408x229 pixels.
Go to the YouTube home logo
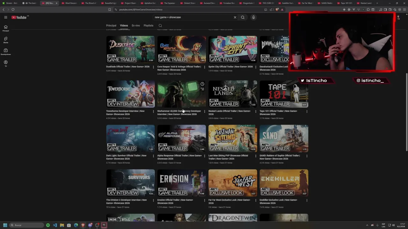tap(19, 17)
